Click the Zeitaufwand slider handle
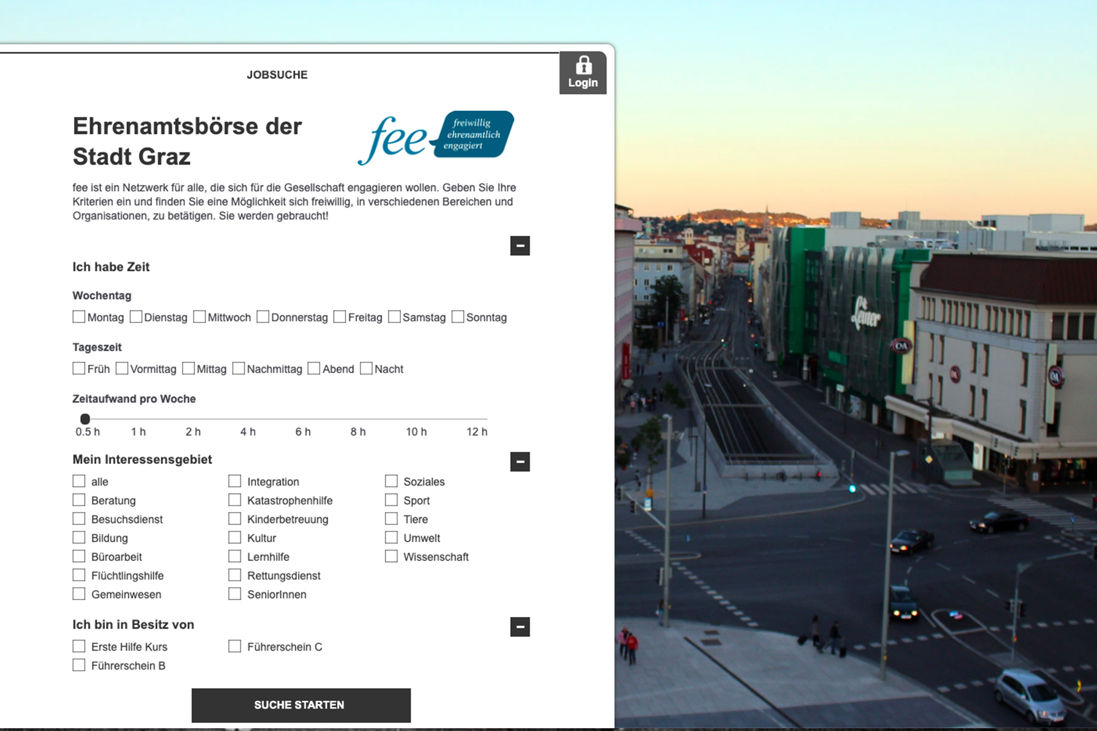 pyautogui.click(x=85, y=419)
